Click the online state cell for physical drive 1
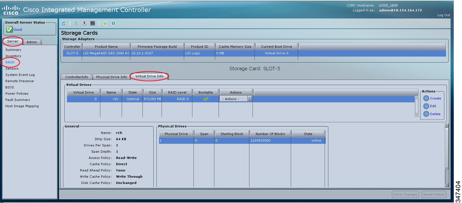 tap(308, 140)
